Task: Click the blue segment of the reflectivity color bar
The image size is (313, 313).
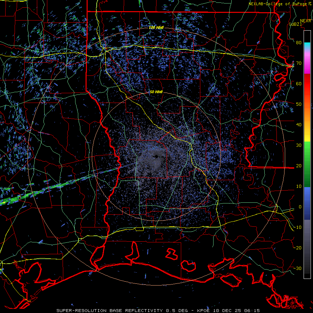Action: pos(307,203)
